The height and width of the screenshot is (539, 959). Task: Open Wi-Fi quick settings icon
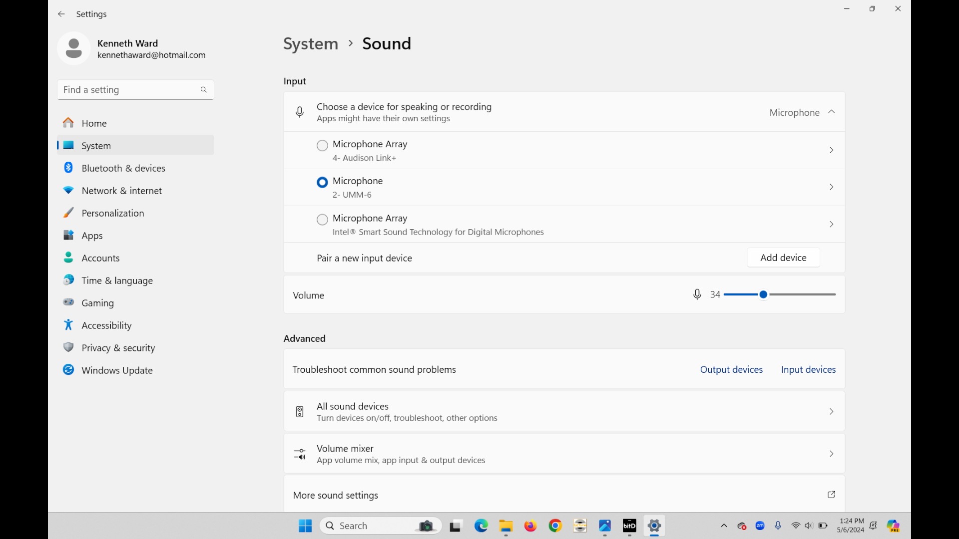796,526
